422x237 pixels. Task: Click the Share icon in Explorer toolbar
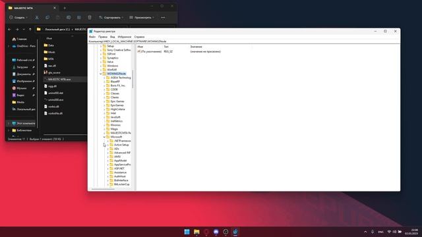click(79, 18)
